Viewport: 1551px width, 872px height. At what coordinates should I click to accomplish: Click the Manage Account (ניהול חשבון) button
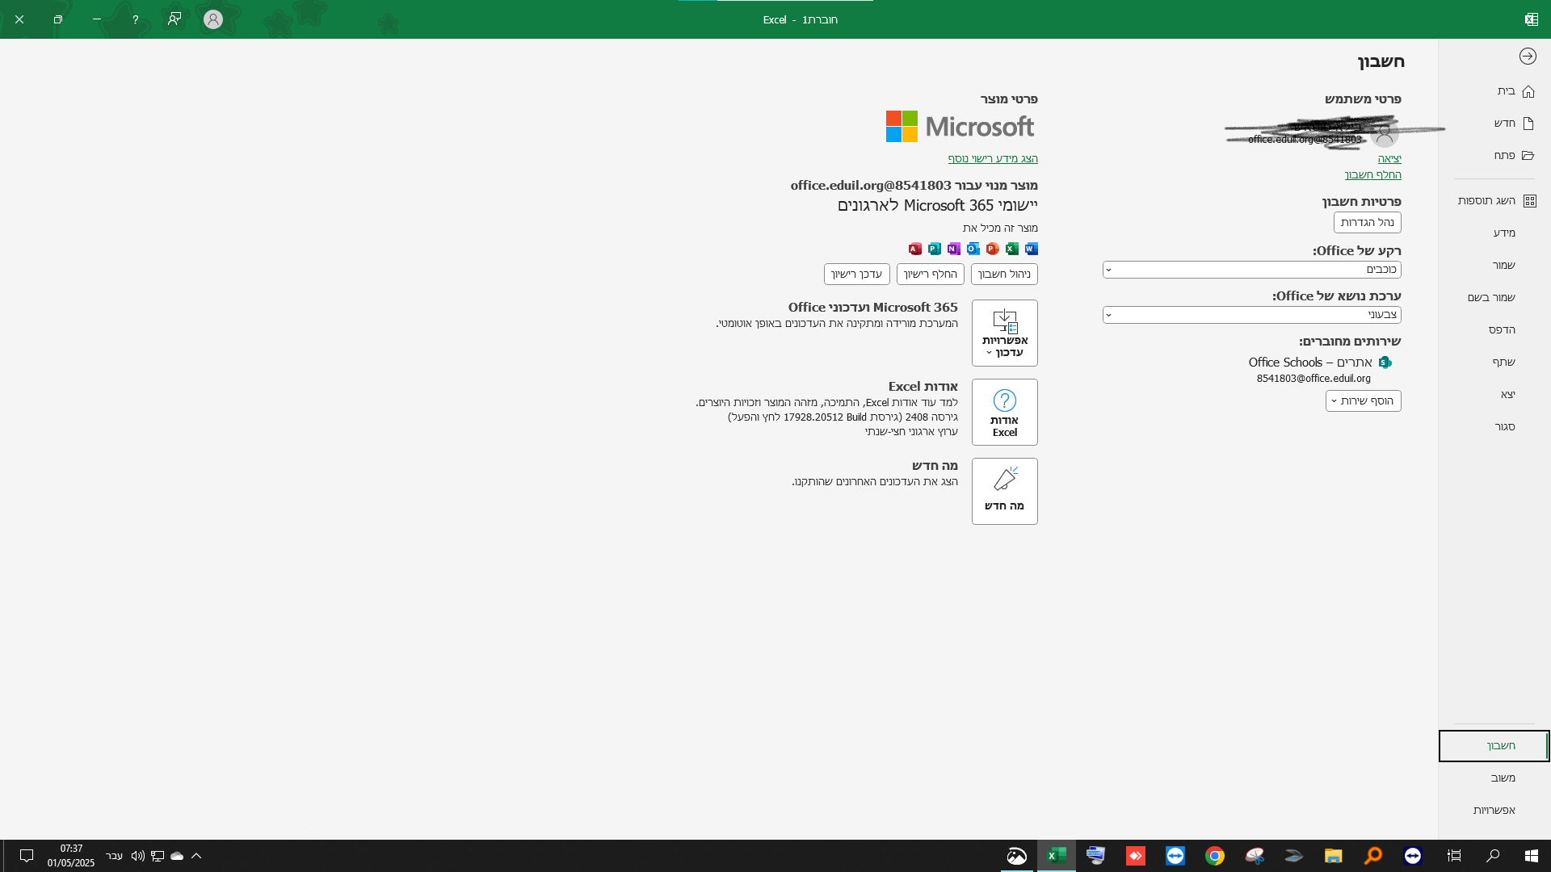click(1004, 274)
